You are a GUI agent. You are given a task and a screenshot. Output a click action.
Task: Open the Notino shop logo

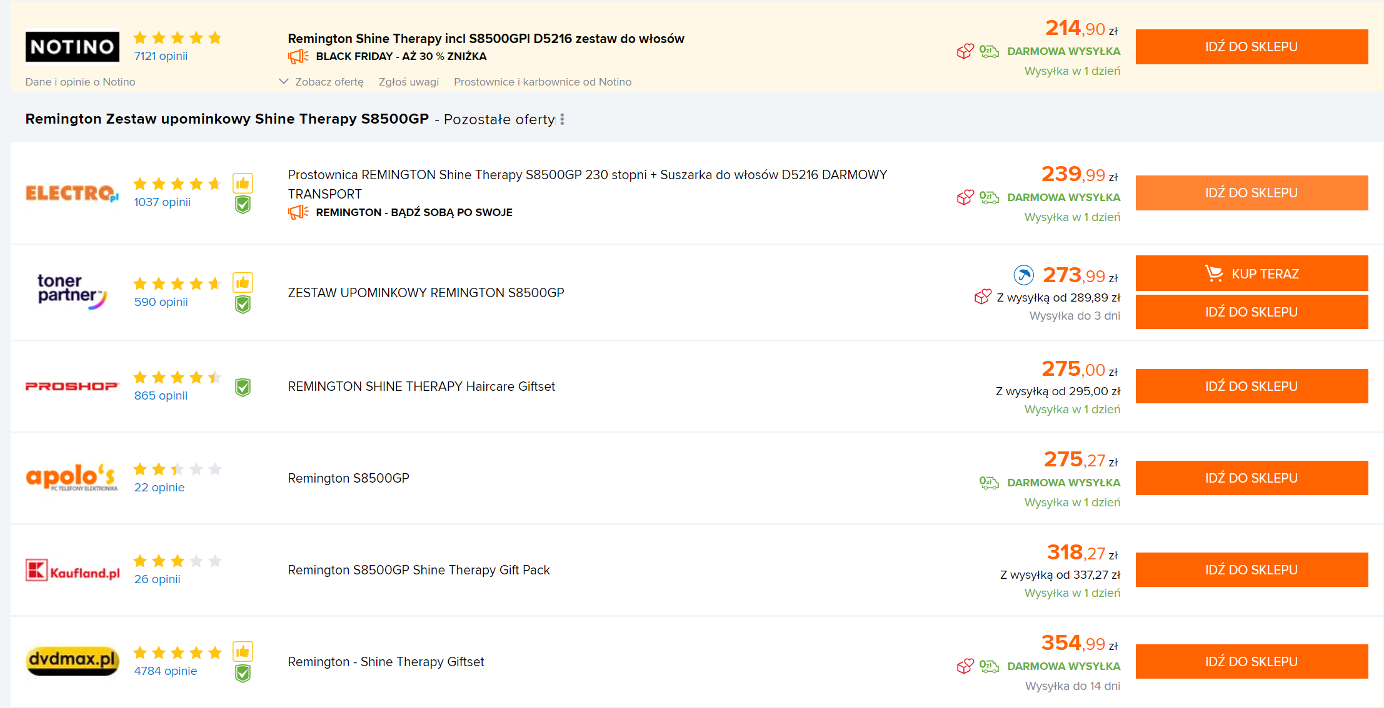[x=72, y=47]
